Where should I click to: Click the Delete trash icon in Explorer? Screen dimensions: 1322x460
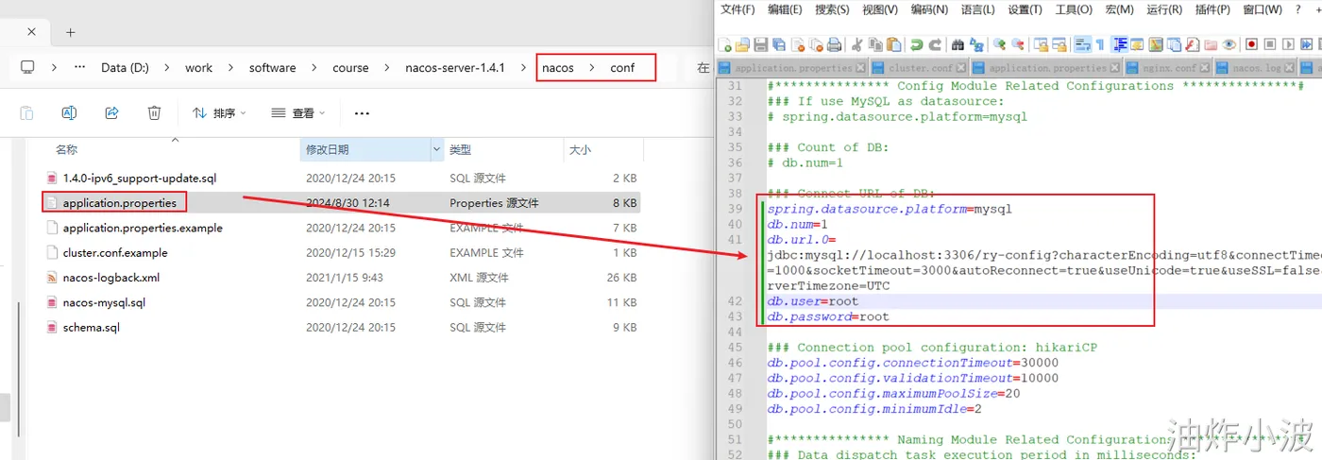pos(154,112)
